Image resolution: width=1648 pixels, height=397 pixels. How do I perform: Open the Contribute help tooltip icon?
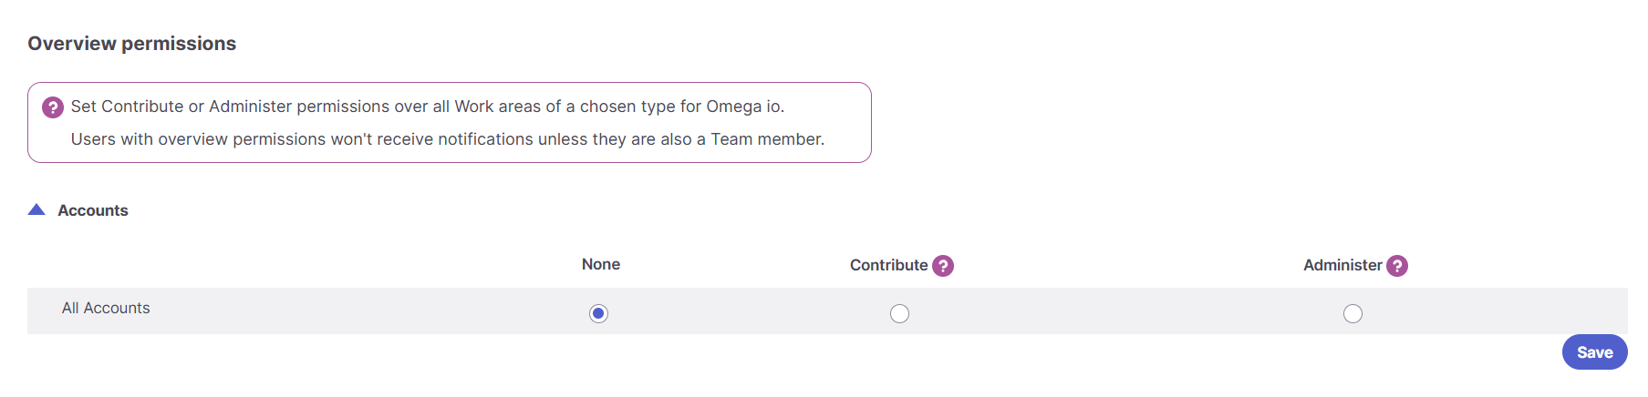tap(943, 266)
